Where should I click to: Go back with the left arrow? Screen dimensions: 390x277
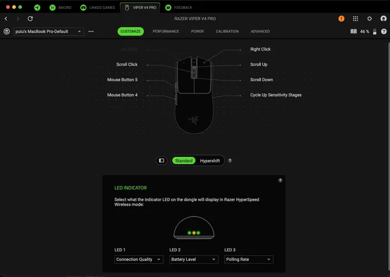pos(6,18)
